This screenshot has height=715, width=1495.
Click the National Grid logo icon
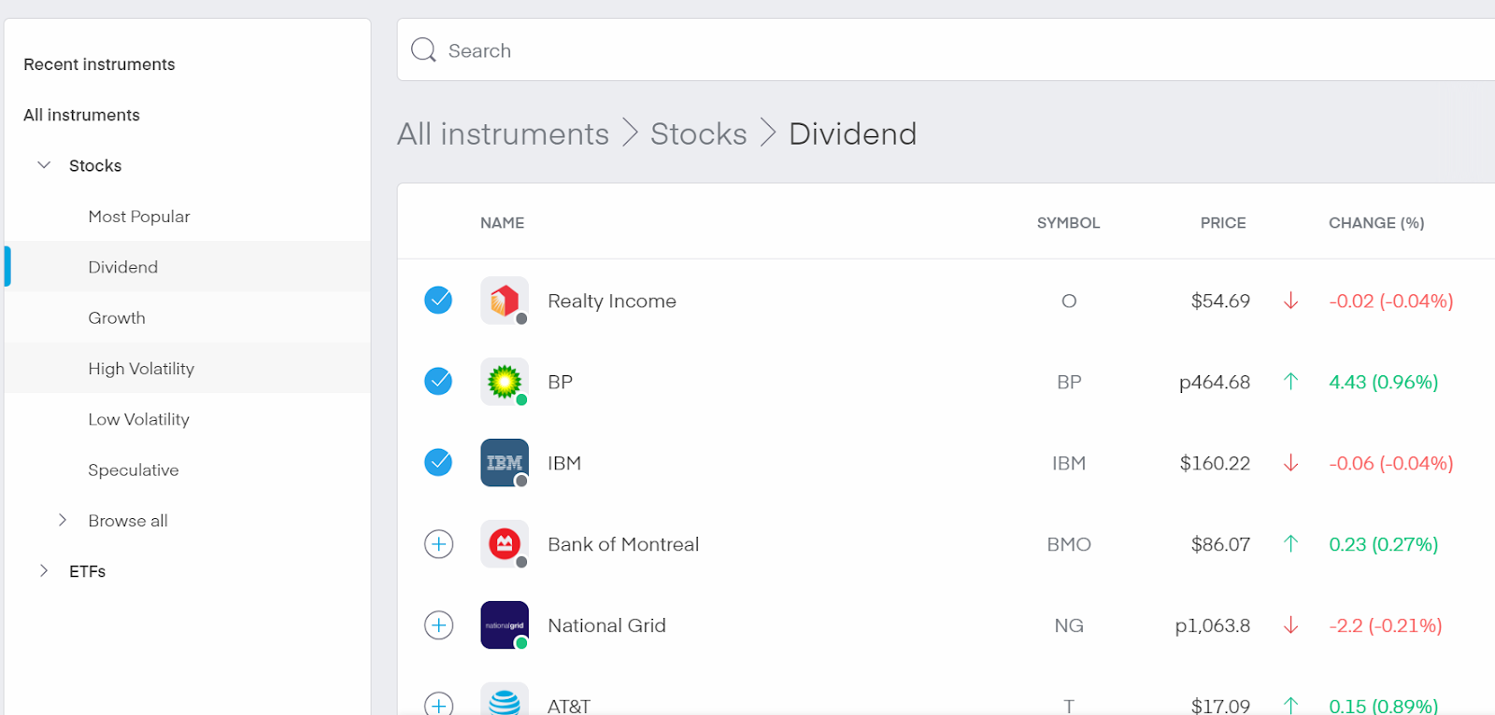click(x=505, y=625)
